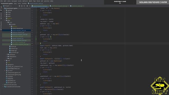Click the Makefile file icon

(x=7, y=79)
